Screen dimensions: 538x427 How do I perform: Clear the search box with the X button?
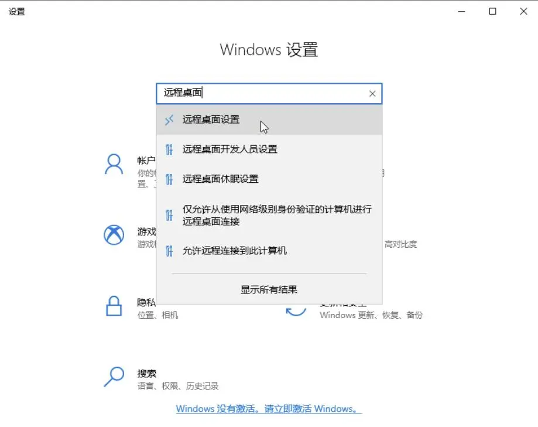pyautogui.click(x=372, y=94)
